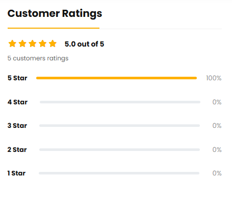Click the 3 Star label
232x198 pixels.
click(17, 126)
